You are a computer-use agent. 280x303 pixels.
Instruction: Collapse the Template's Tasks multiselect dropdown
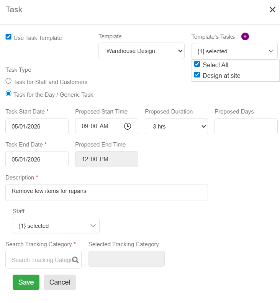pyautogui.click(x=234, y=51)
